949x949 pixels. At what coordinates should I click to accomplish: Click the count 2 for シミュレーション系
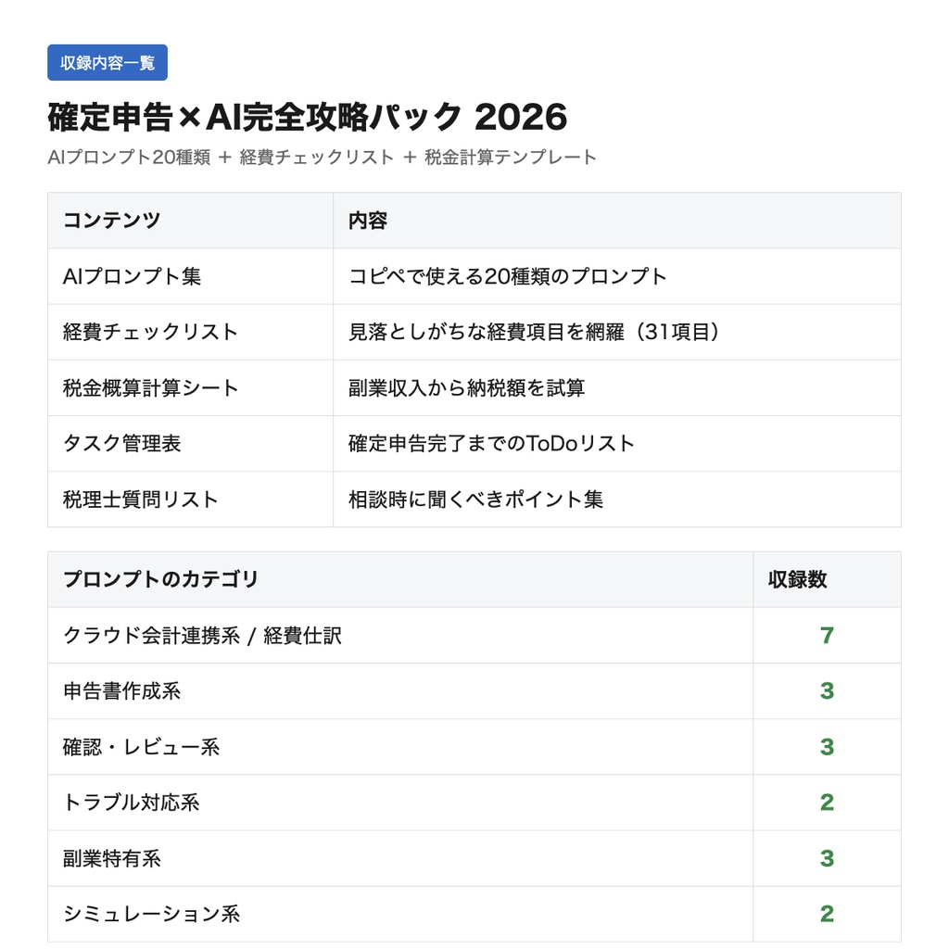827,914
